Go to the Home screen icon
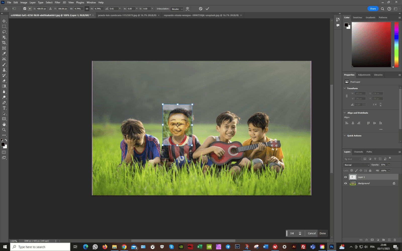 click(x=6, y=9)
